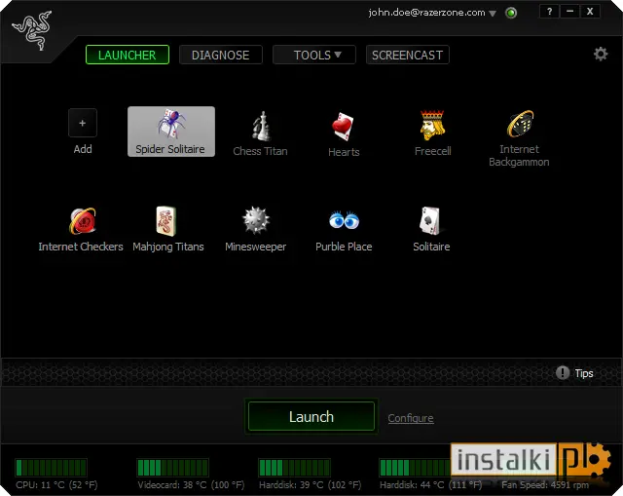
Task: Switch to the LAUNCHER tab
Action: click(x=128, y=55)
